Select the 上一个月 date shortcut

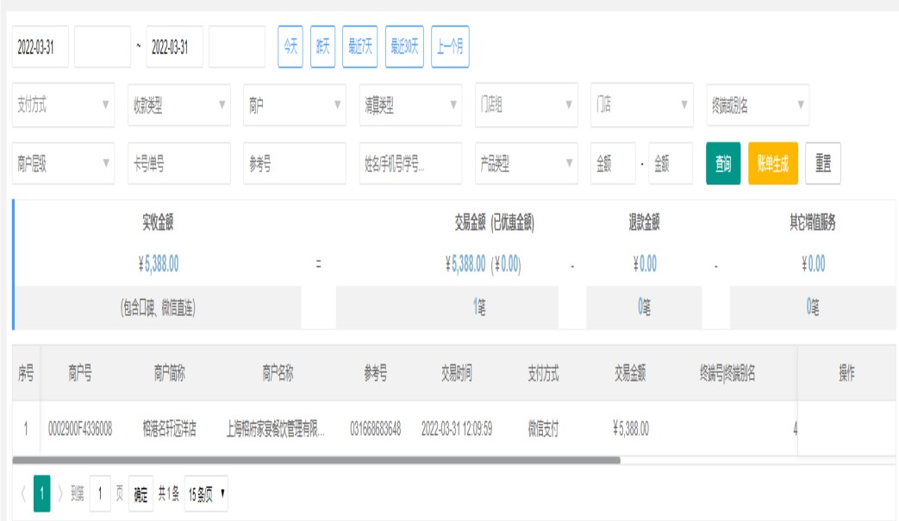pyautogui.click(x=450, y=47)
